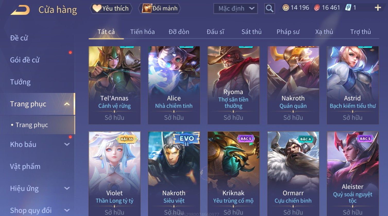388x216 pixels.
Task: Switch to the Tiến hóa tab
Action: coord(142,32)
